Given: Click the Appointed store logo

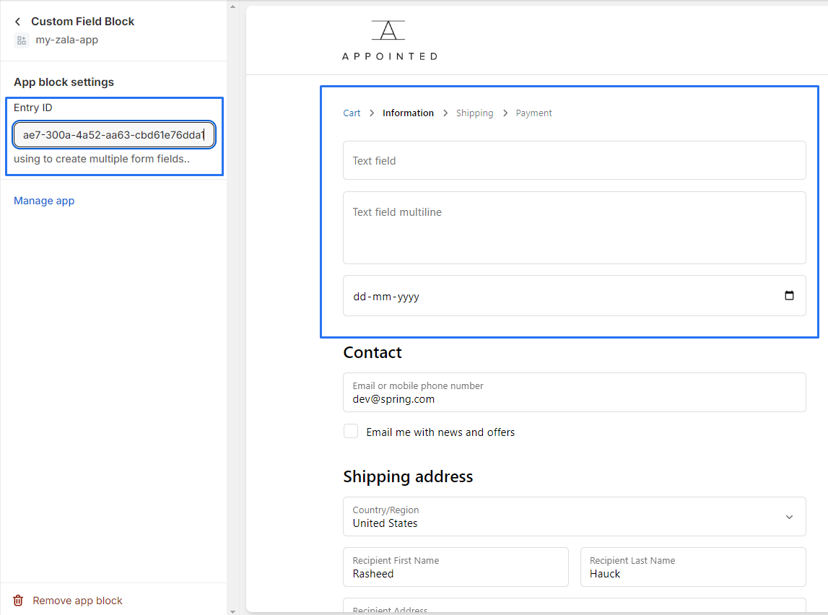Looking at the screenshot, I should [x=389, y=40].
